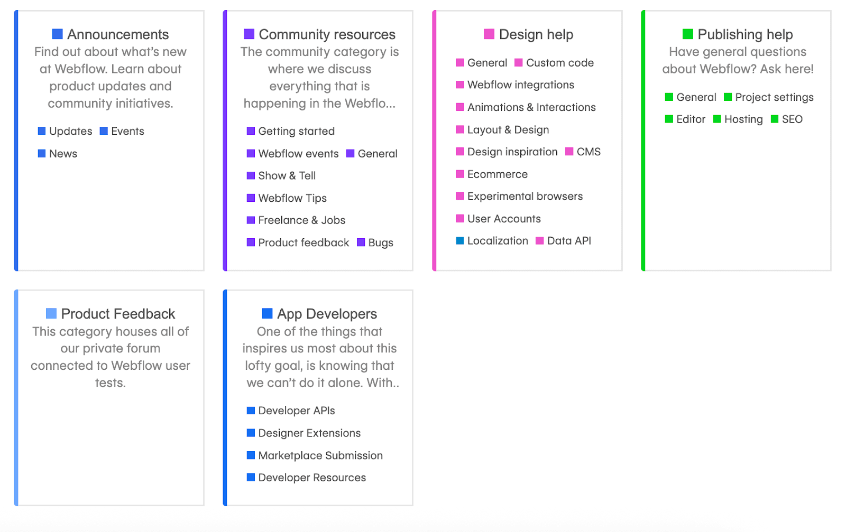Click the pink square icon beside CMS
Image resolution: width=846 pixels, height=532 pixels.
point(569,152)
